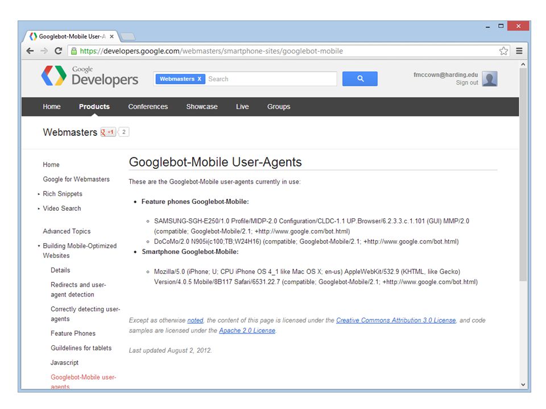
Task: Click the scrollbar up arrow
Action: 523,64
